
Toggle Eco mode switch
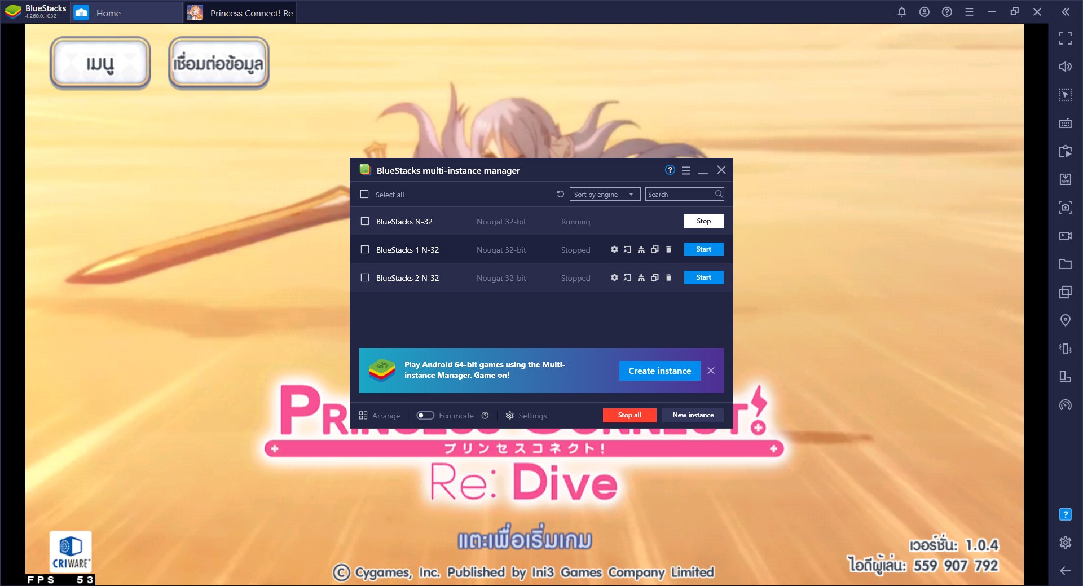tap(425, 416)
